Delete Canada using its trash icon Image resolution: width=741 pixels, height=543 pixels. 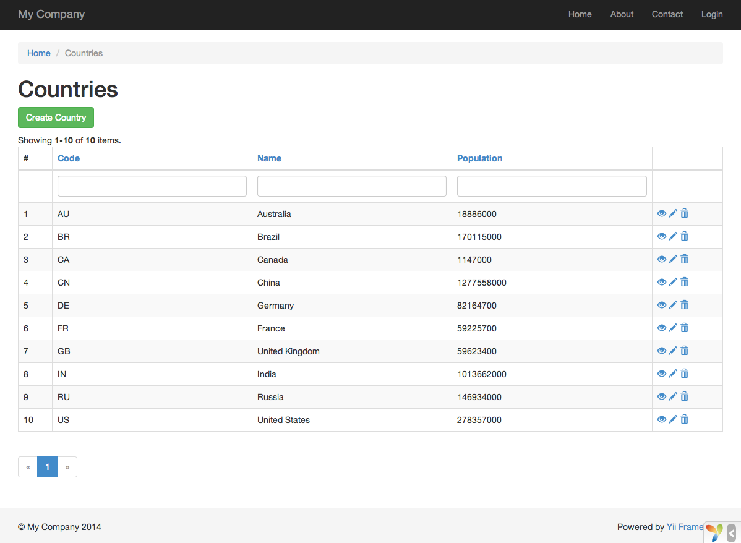click(684, 259)
